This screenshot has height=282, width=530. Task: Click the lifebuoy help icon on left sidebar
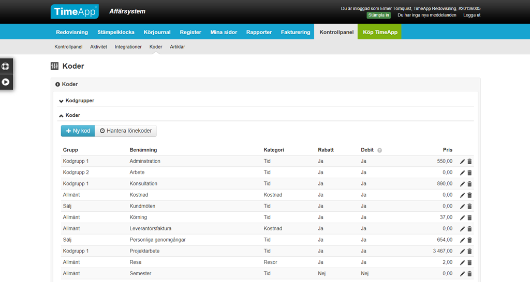(x=6, y=66)
